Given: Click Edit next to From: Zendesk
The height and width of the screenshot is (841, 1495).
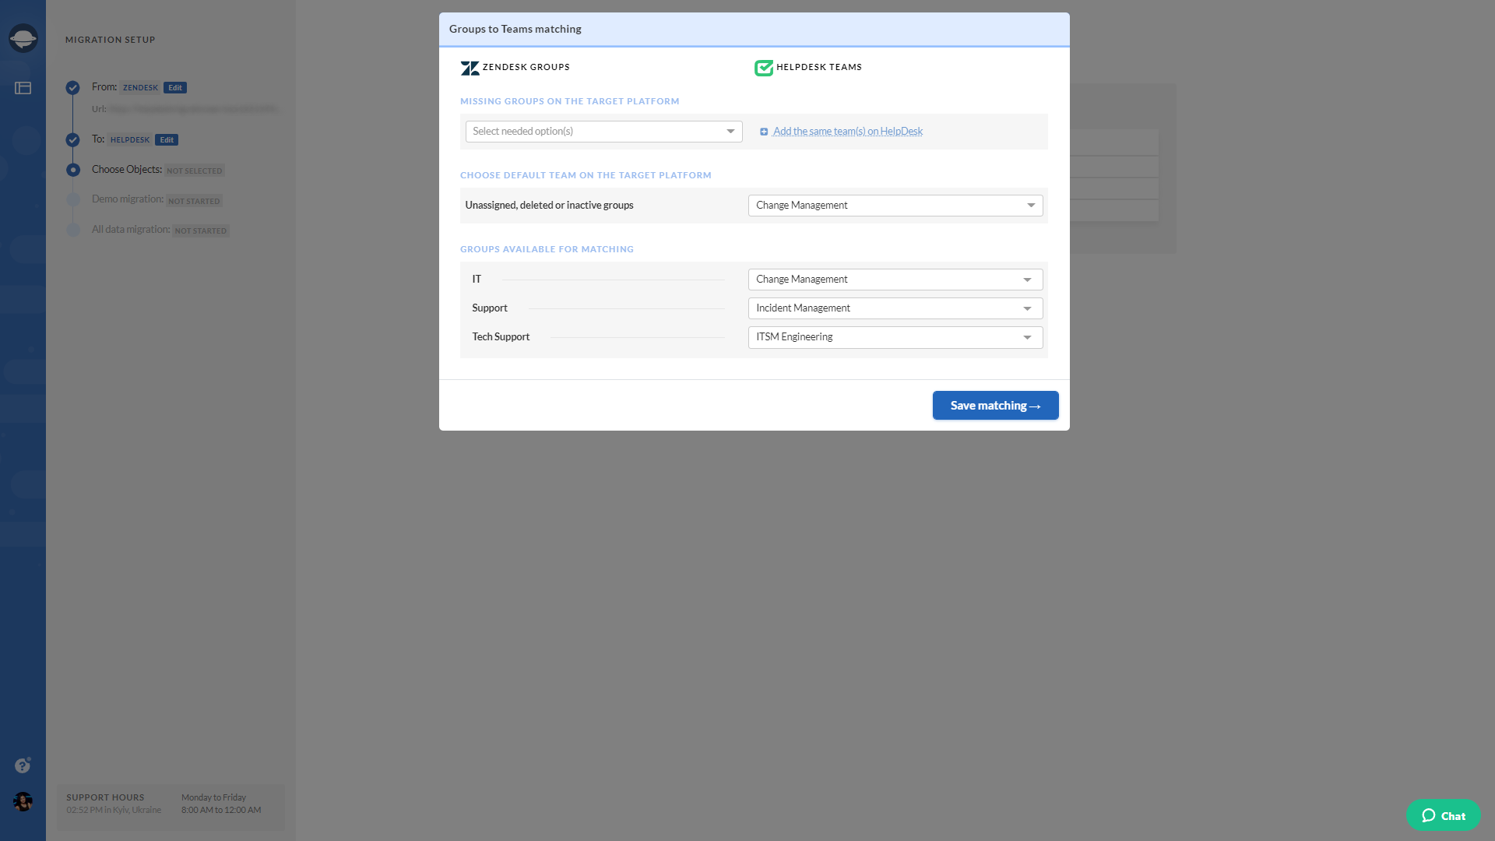Looking at the screenshot, I should pyautogui.click(x=174, y=87).
